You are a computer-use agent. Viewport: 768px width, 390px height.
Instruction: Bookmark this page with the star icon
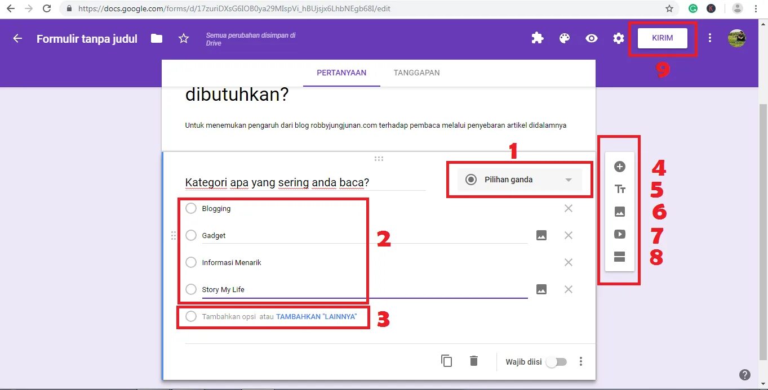[669, 8]
